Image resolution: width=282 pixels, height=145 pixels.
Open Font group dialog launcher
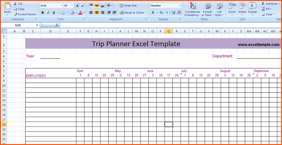(x=84, y=19)
